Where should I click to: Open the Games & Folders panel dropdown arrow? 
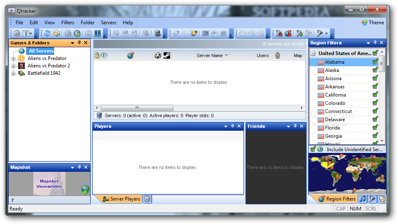[73, 43]
